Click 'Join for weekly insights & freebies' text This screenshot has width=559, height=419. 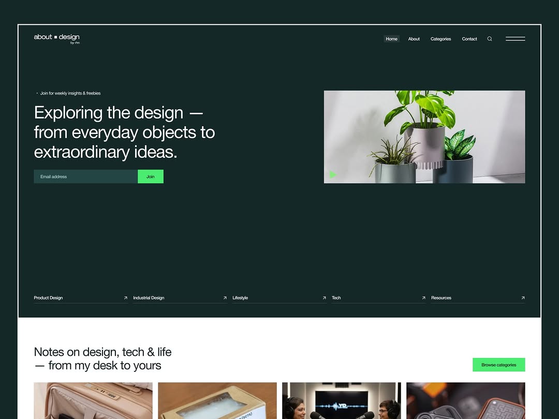pyautogui.click(x=70, y=93)
